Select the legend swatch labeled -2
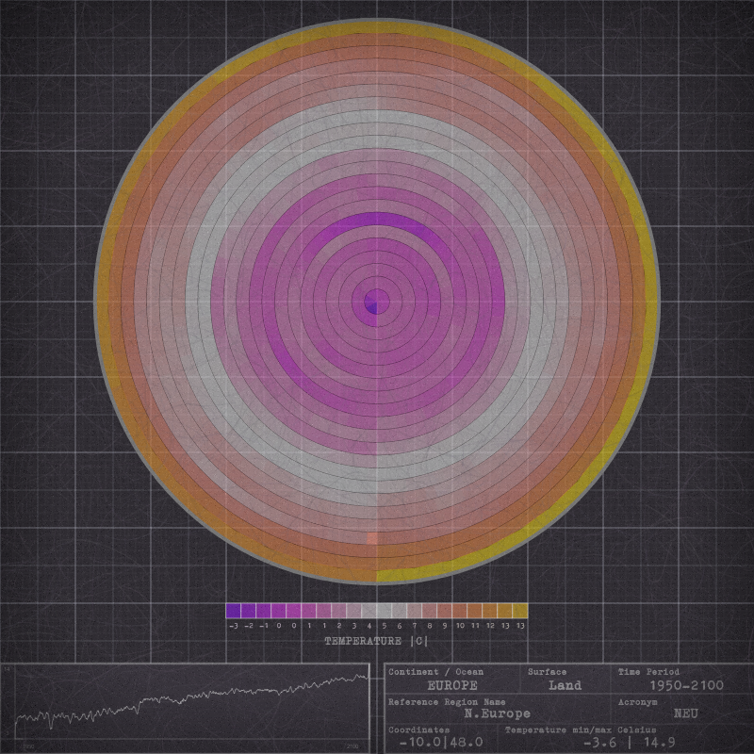This screenshot has height=754, width=754. tap(249, 611)
